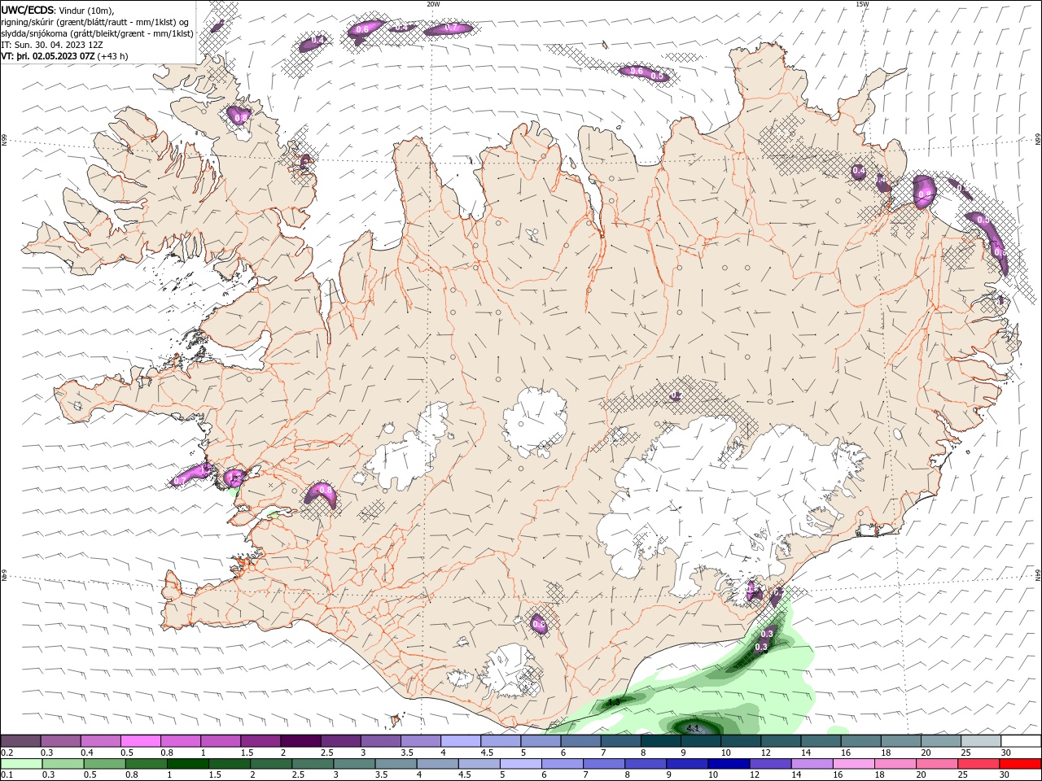The width and height of the screenshot is (1042, 781).
Task: Pick the violet 12 rain legend swatch
Action: (x=770, y=764)
